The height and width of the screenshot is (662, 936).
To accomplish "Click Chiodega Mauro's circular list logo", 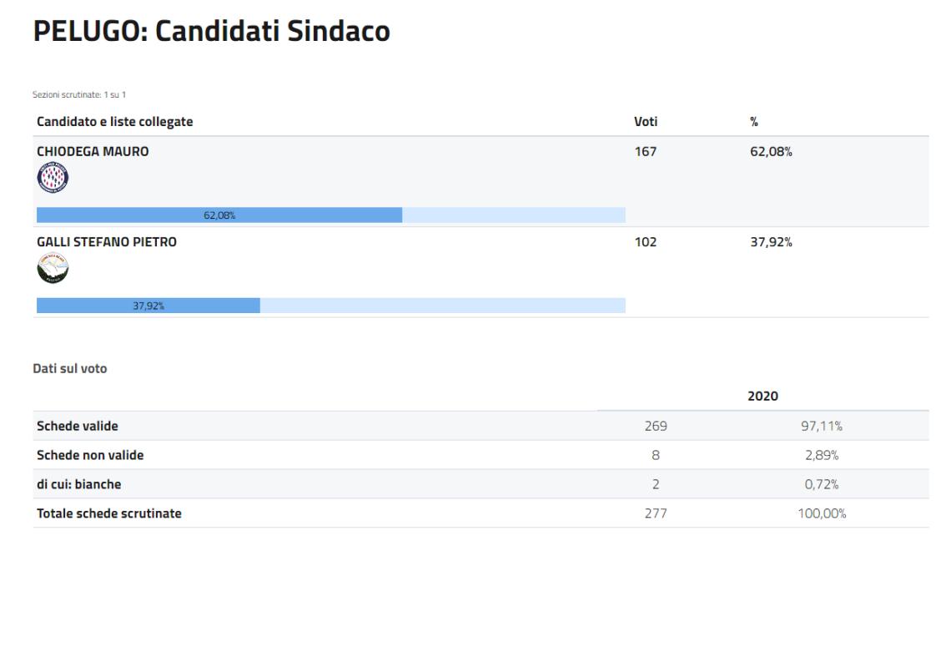I will coord(53,178).
